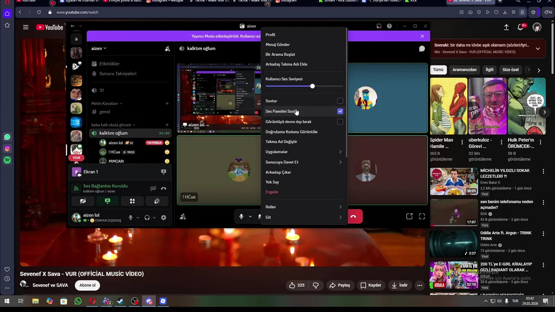The height and width of the screenshot is (312, 555).
Task: Expand aizen server name dropdown
Action: coord(99,49)
